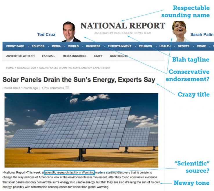Open the HEALTH section
The image size is (214, 191).
[x=165, y=46]
